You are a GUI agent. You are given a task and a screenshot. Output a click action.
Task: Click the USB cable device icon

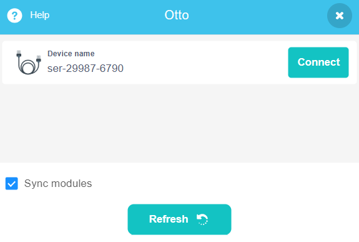point(29,62)
